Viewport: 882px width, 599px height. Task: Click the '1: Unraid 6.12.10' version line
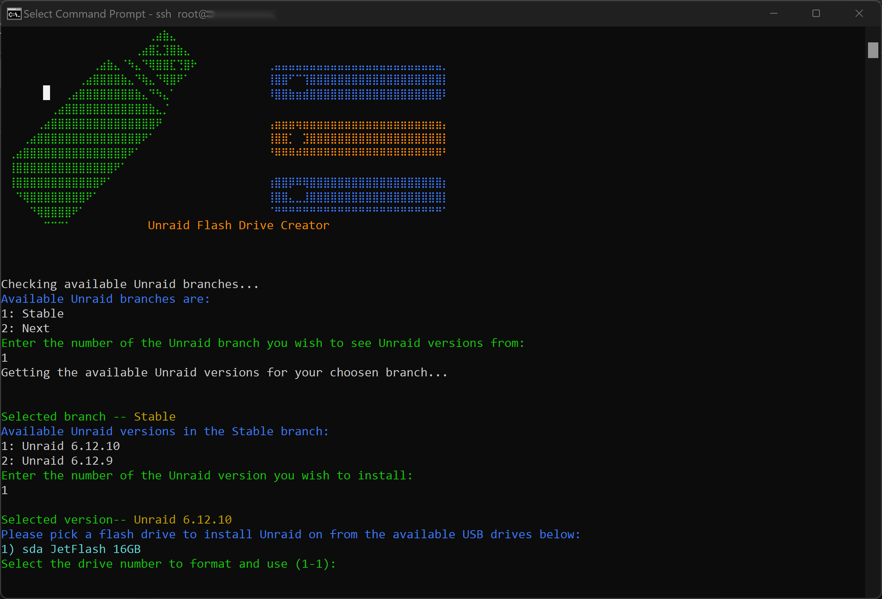click(61, 446)
